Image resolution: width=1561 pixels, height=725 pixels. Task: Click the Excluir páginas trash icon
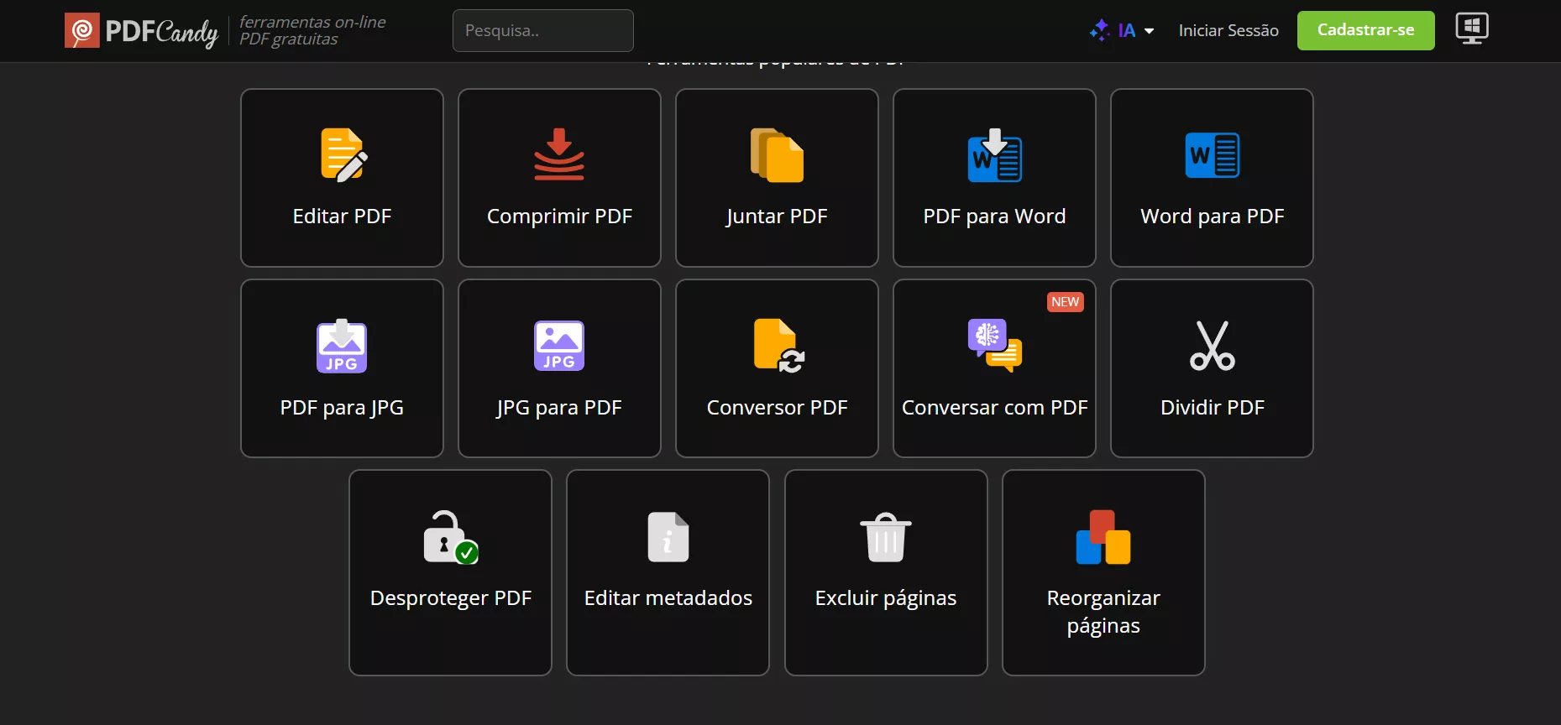click(886, 537)
